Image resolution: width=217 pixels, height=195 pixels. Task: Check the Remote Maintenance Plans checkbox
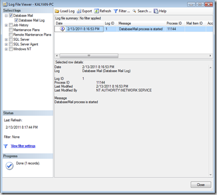(x=11, y=34)
